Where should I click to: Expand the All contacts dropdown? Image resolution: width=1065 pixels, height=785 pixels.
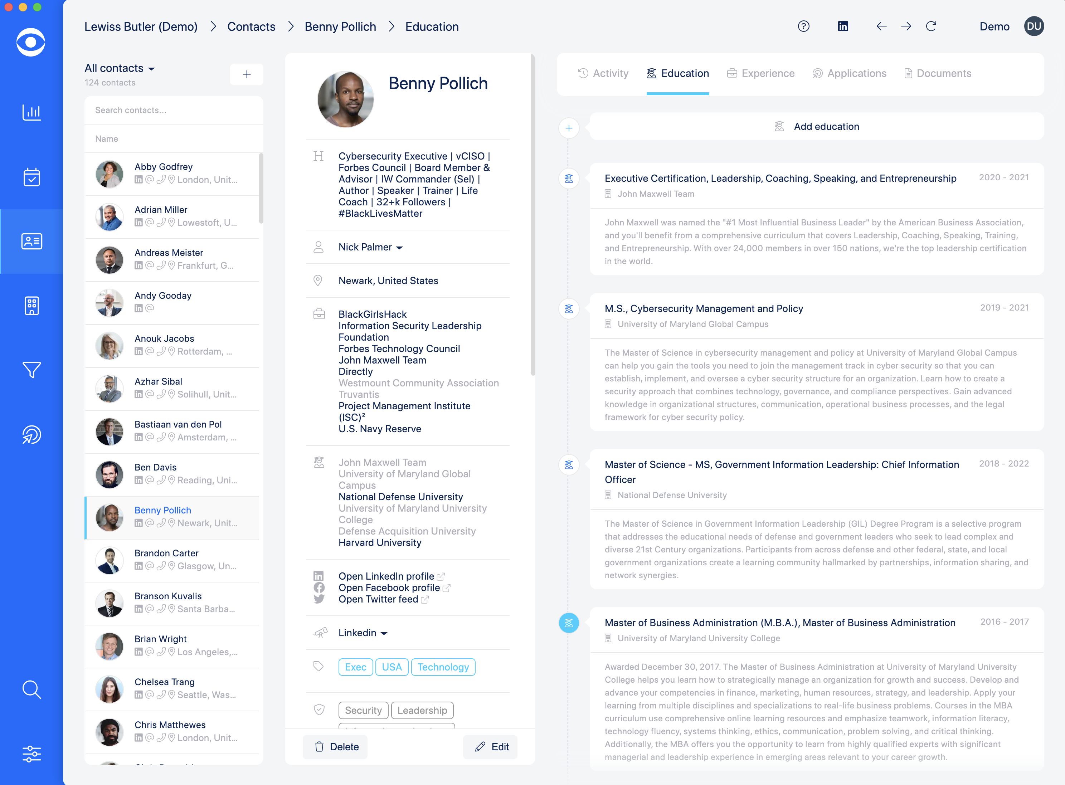pyautogui.click(x=120, y=68)
